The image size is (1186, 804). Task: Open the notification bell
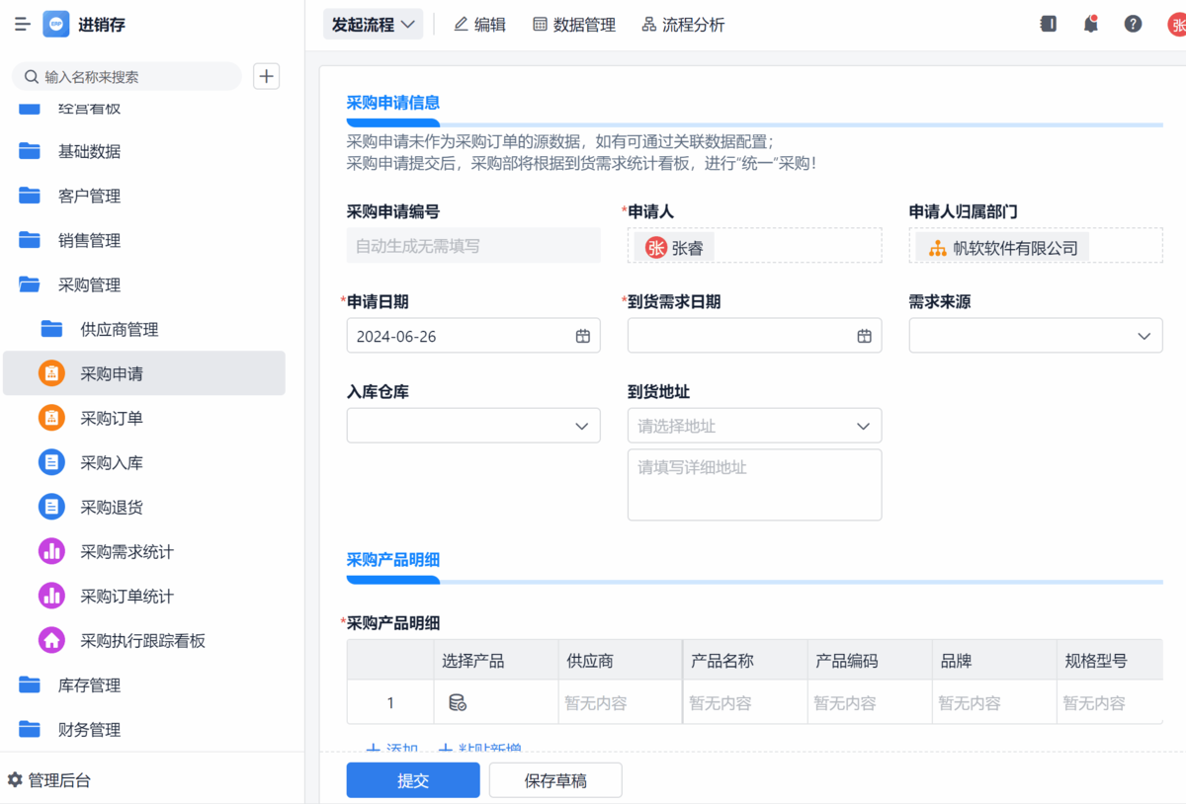[1090, 25]
